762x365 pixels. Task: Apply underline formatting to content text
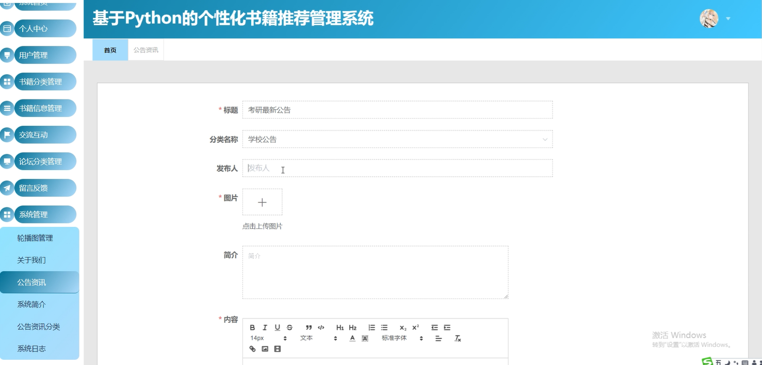tap(277, 327)
